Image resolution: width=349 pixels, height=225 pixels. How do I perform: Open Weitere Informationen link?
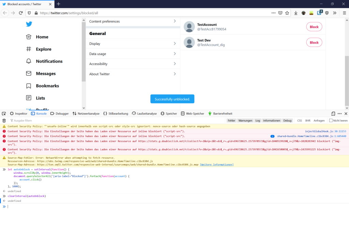pos(216,164)
